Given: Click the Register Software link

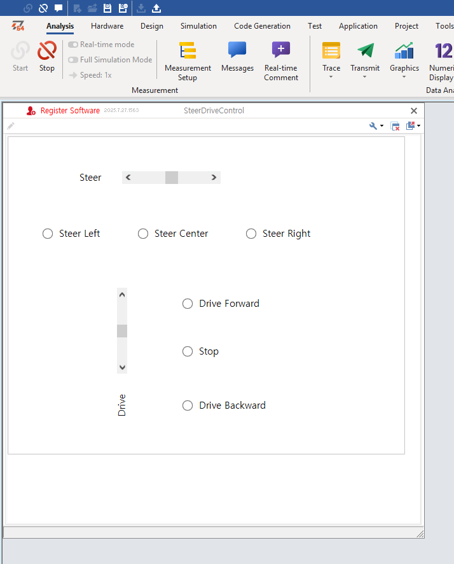Looking at the screenshot, I should tap(70, 111).
